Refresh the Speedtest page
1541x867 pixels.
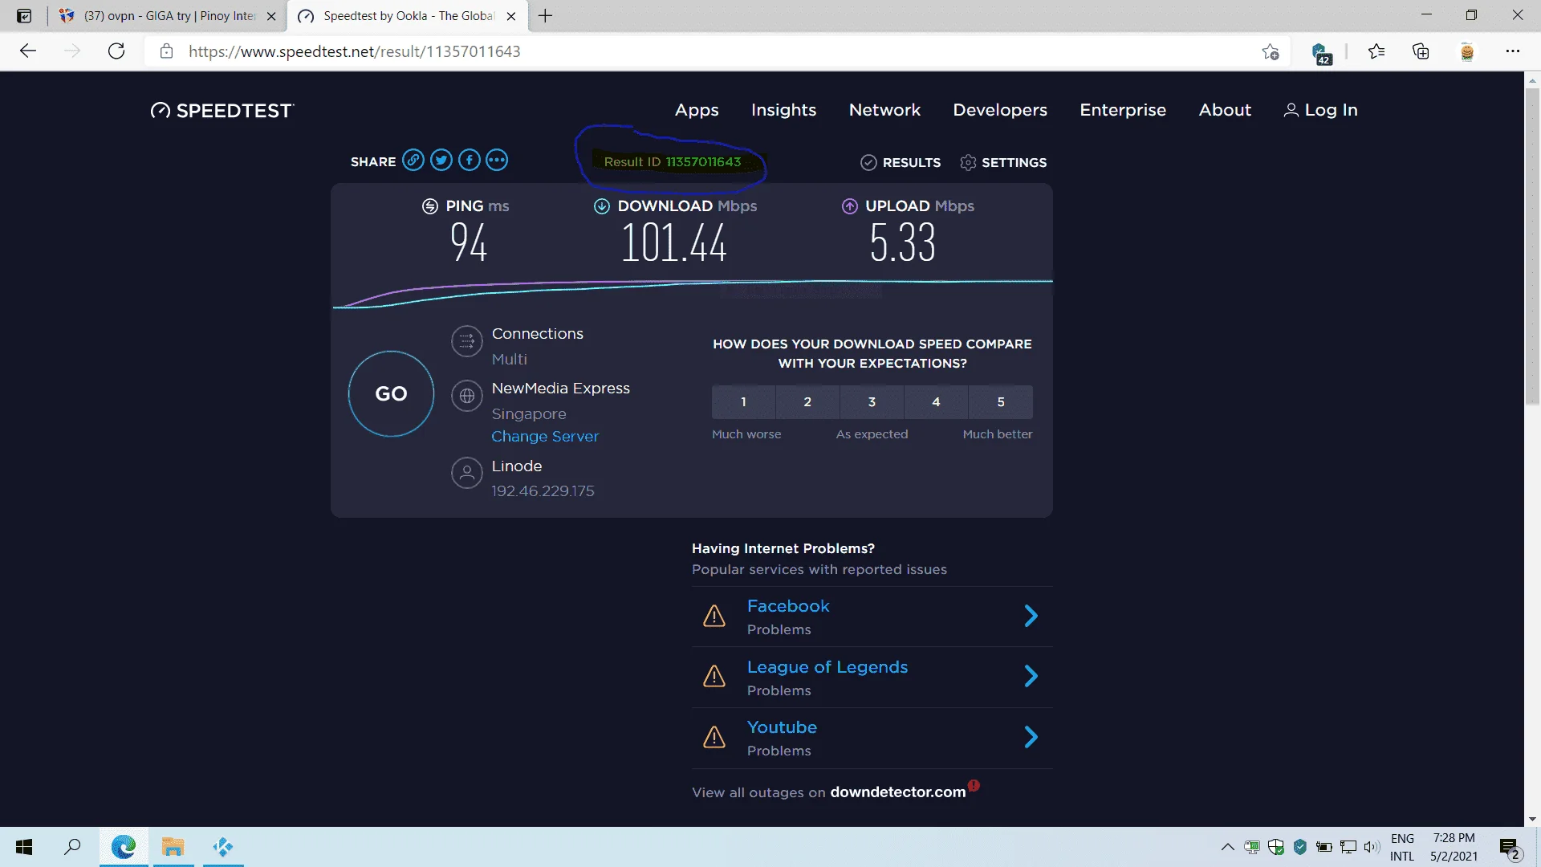pyautogui.click(x=116, y=51)
